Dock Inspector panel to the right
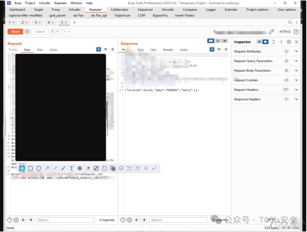The height and width of the screenshot is (232, 307). [x=265, y=42]
